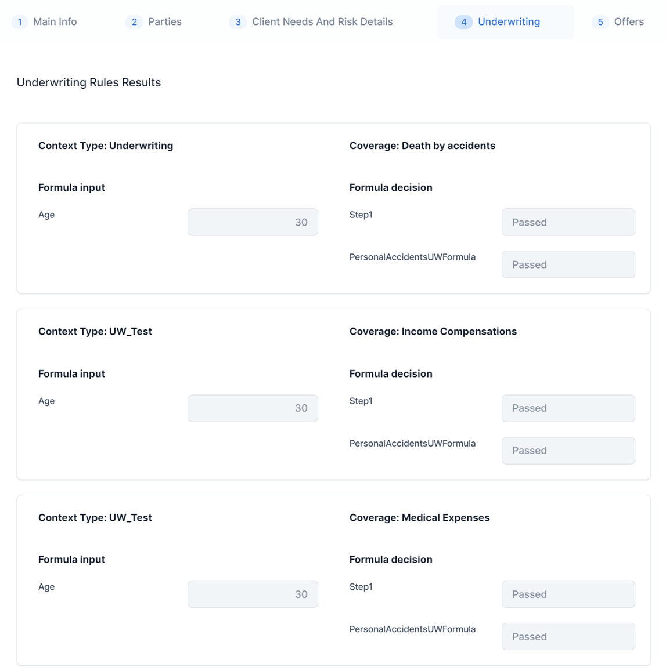Viewport: 666px width, 671px height.
Task: Click the step 3 number badge
Action: (238, 22)
